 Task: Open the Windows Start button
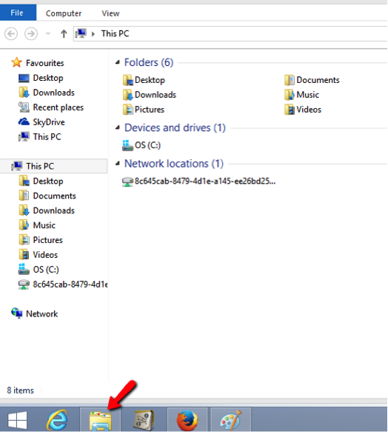(x=17, y=420)
